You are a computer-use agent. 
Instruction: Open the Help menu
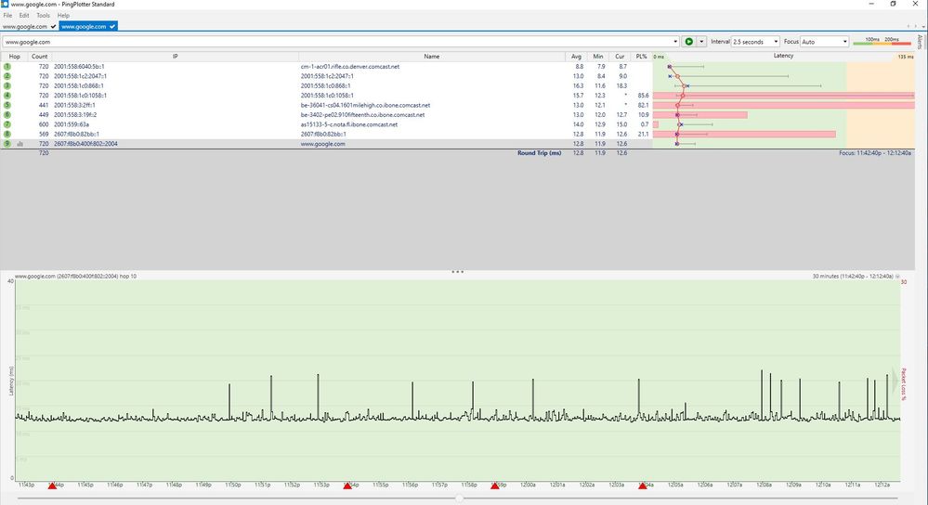point(63,16)
